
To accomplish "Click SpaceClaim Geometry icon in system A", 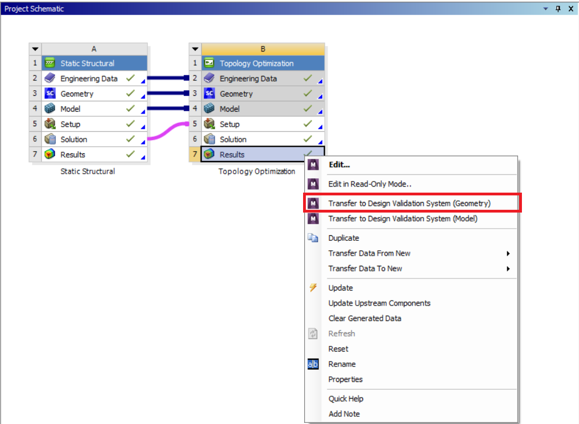I will pyautogui.click(x=50, y=94).
